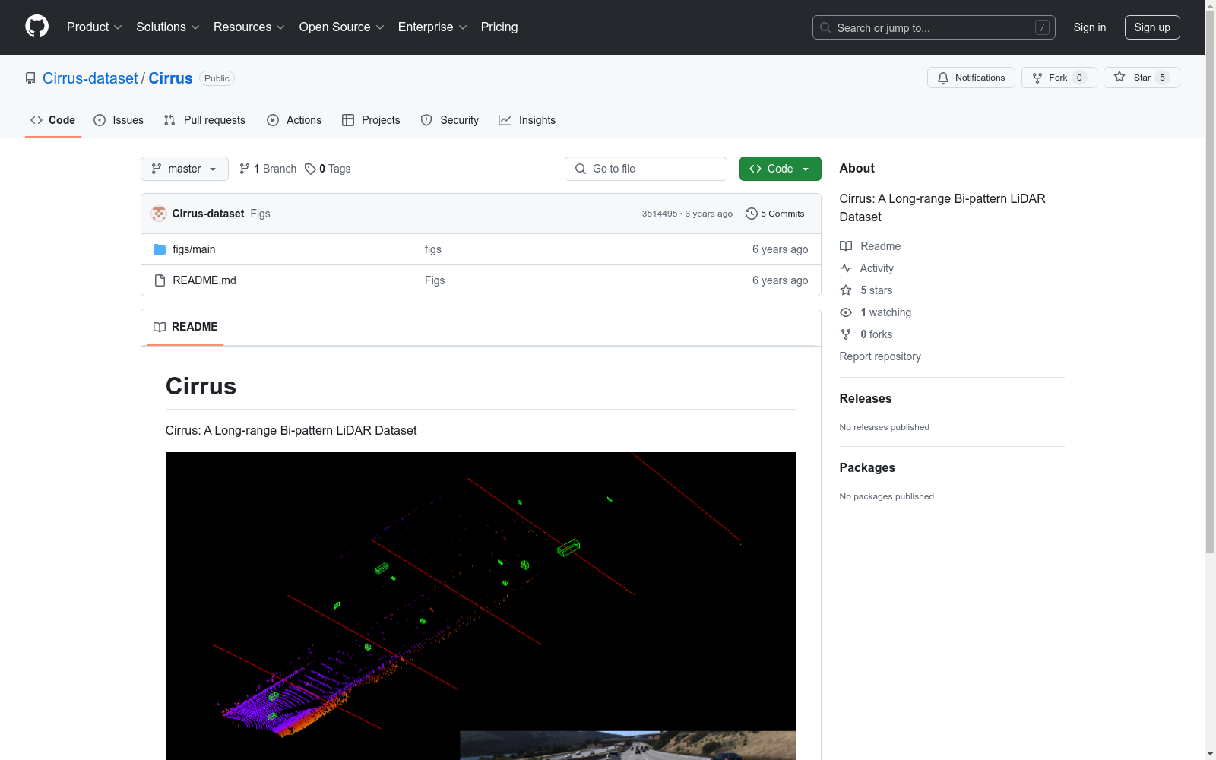Image resolution: width=1216 pixels, height=760 pixels.
Task: Click the Fork button
Action: [1059, 78]
